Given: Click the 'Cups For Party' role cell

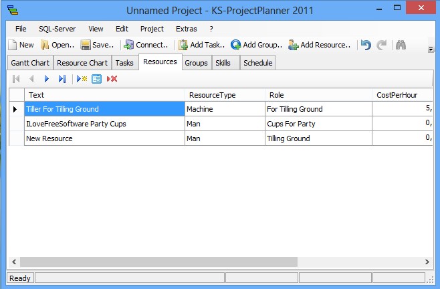Looking at the screenshot, I should 318,124.
